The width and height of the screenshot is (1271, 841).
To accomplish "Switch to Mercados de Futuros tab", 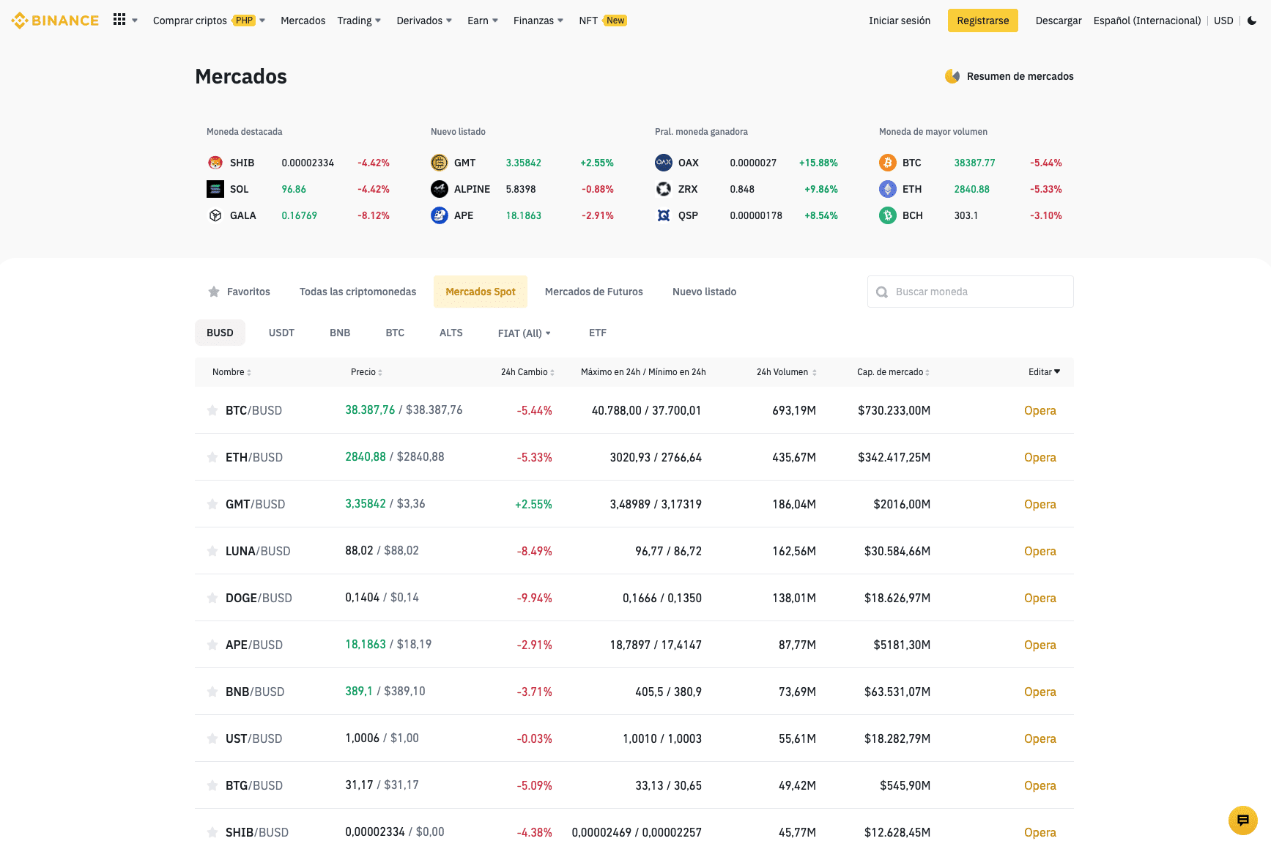I will (x=594, y=292).
